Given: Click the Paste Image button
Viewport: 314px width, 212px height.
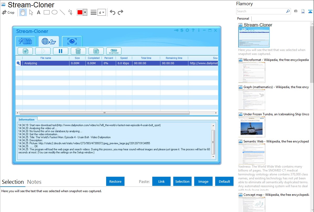Looking at the screenshot, I should 203,181.
